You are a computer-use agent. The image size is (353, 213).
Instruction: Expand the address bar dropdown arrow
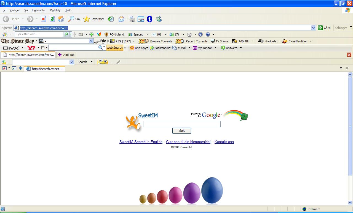313,28
